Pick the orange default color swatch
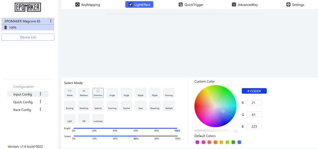Viewport: 318px width, 149px height. pos(215,142)
